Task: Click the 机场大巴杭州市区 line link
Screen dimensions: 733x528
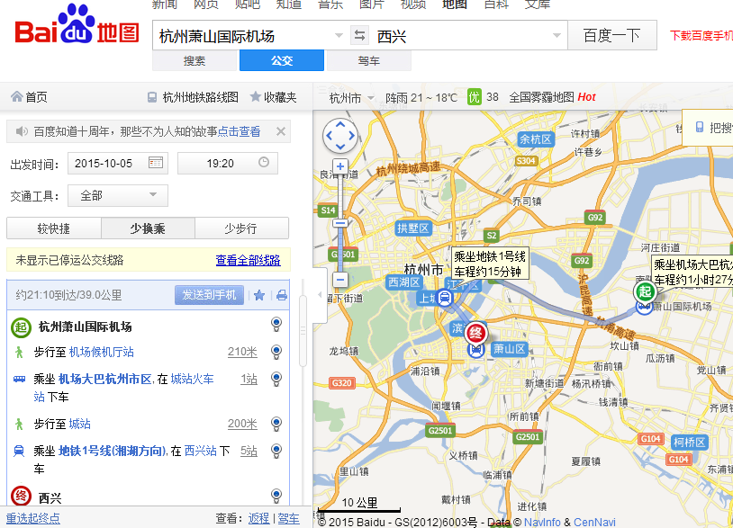Action: pyautogui.click(x=105, y=379)
